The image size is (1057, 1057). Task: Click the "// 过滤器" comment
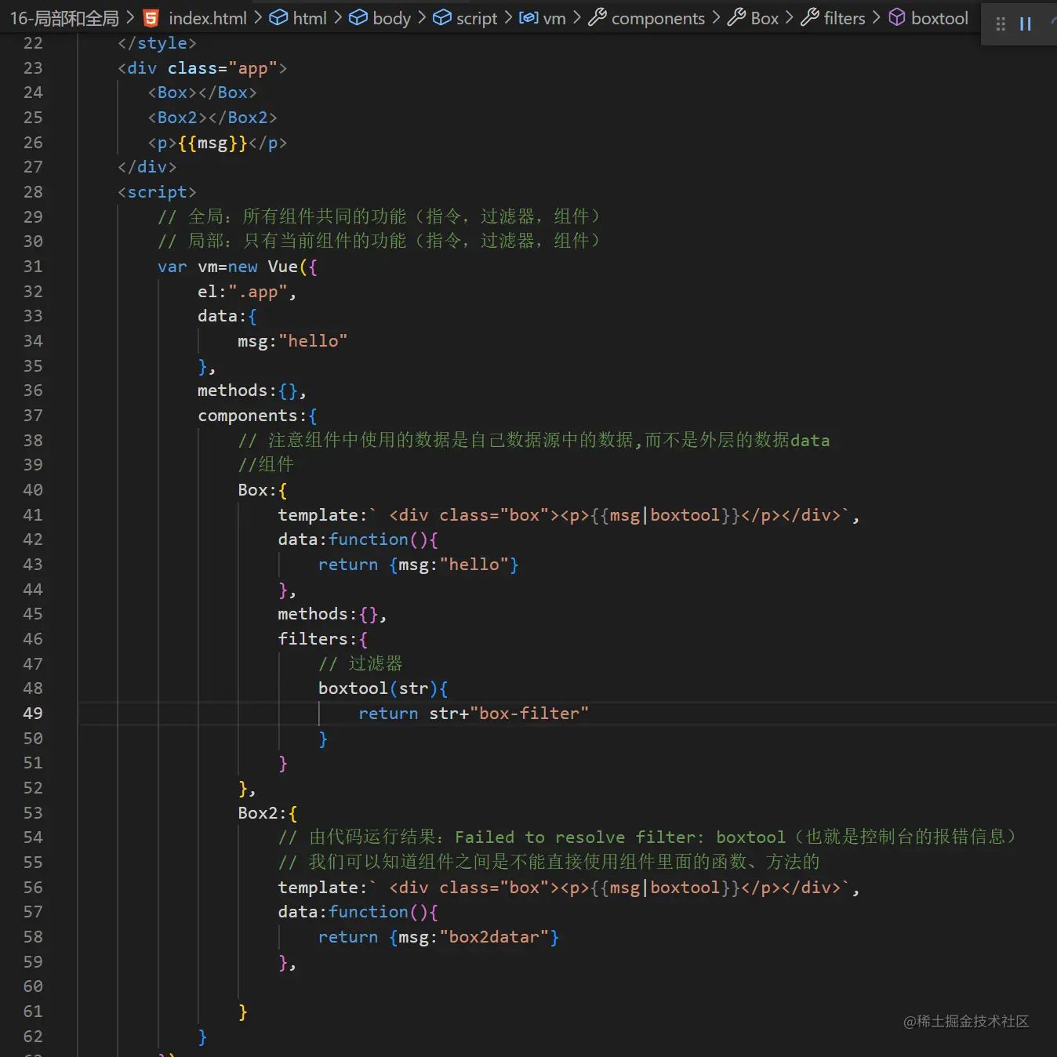(361, 664)
